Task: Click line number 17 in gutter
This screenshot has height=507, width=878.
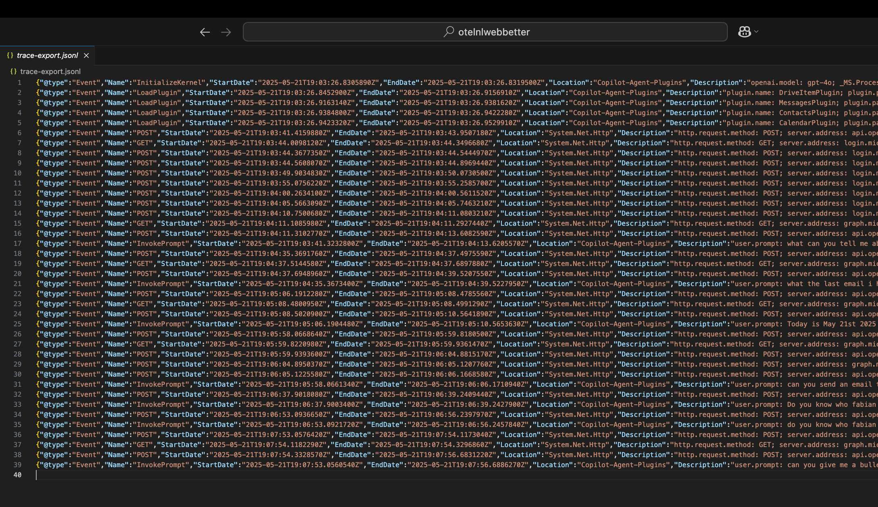Action: click(17, 243)
